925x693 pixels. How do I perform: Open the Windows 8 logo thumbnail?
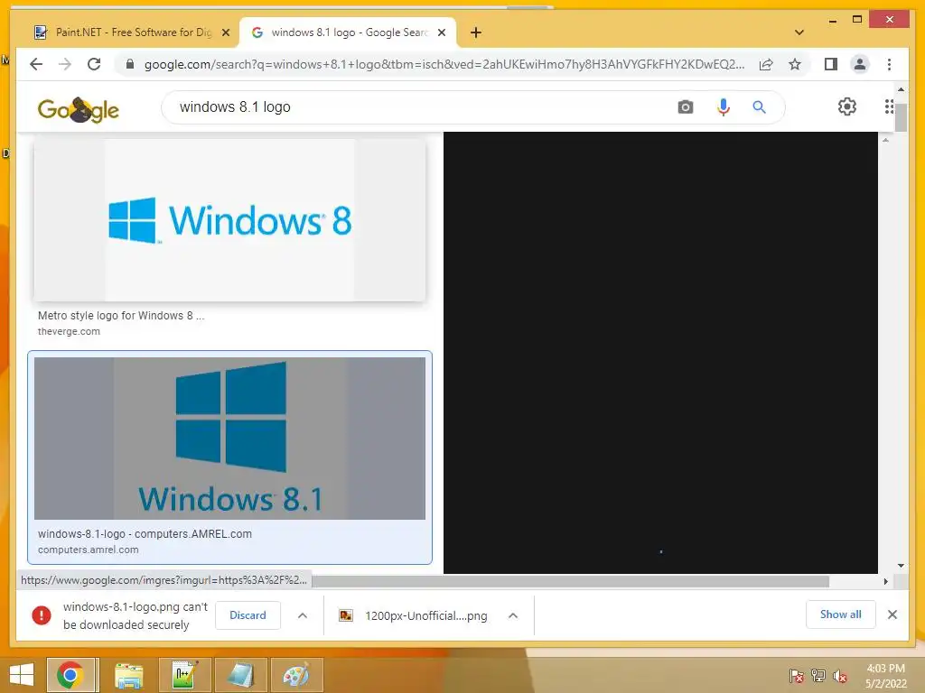229,220
